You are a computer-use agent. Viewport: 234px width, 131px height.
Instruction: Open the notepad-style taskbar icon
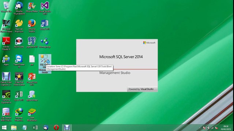[x=24, y=128]
